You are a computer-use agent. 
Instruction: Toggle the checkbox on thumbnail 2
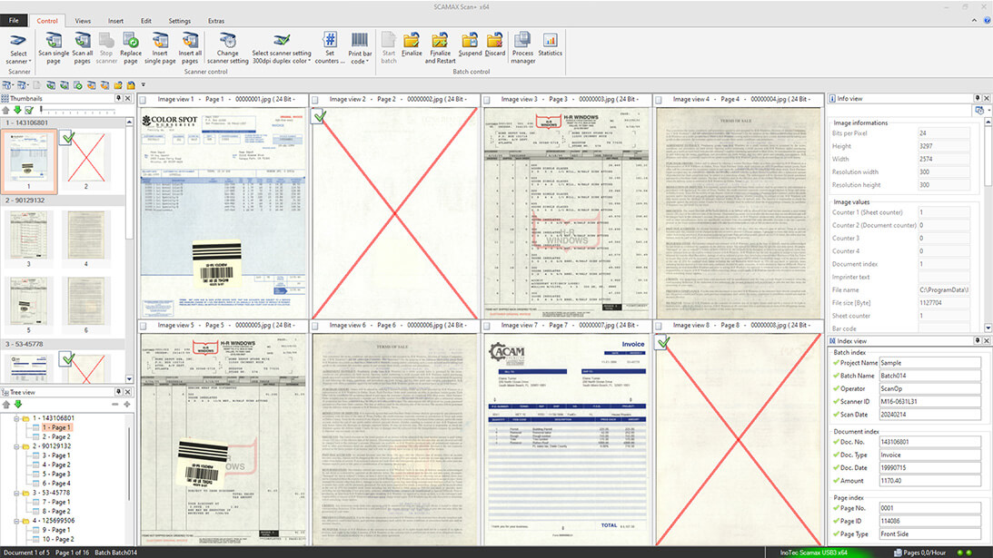[x=66, y=137]
